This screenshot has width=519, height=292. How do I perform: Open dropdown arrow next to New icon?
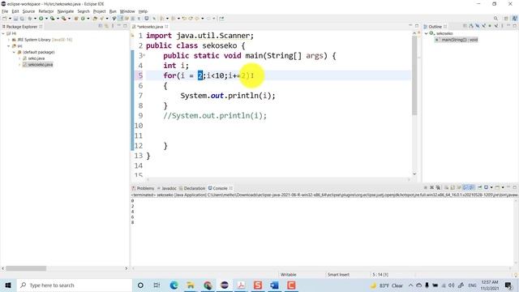[10, 19]
